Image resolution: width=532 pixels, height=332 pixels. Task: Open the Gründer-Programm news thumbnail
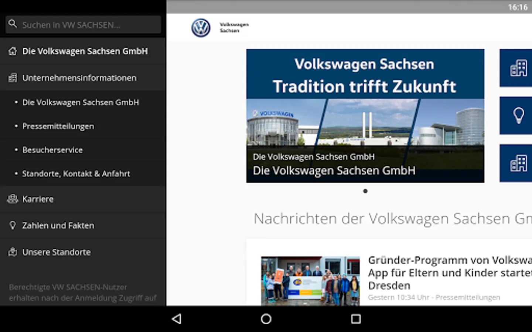(x=310, y=281)
